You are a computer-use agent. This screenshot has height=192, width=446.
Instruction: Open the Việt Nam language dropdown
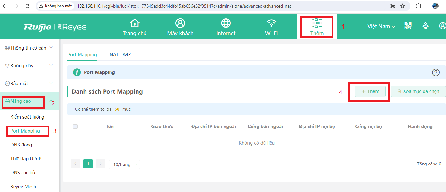click(x=381, y=27)
